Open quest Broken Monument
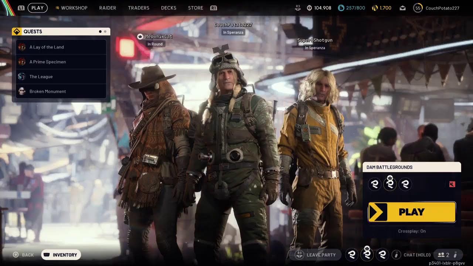This screenshot has height=266, width=473. (x=61, y=91)
